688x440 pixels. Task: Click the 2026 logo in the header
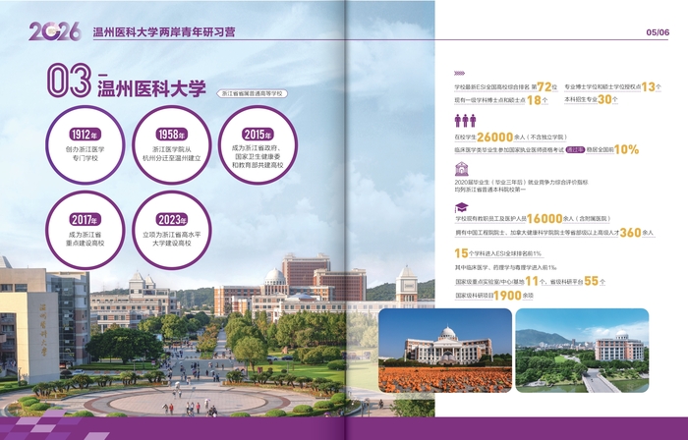(55, 31)
